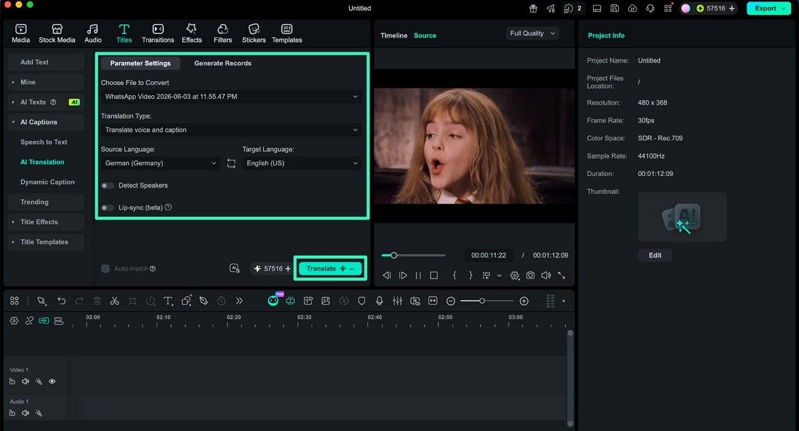Expand the Title Effects category
799x431 pixels.
point(46,222)
